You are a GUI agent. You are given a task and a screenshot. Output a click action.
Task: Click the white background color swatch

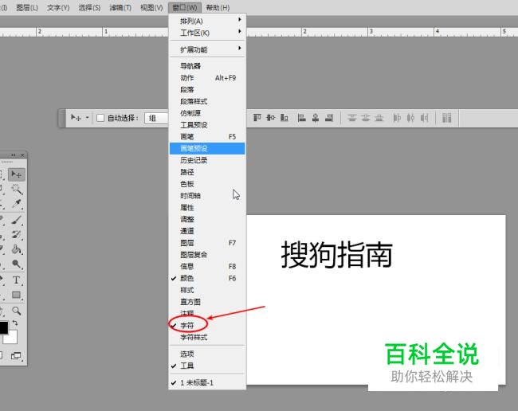point(12,338)
